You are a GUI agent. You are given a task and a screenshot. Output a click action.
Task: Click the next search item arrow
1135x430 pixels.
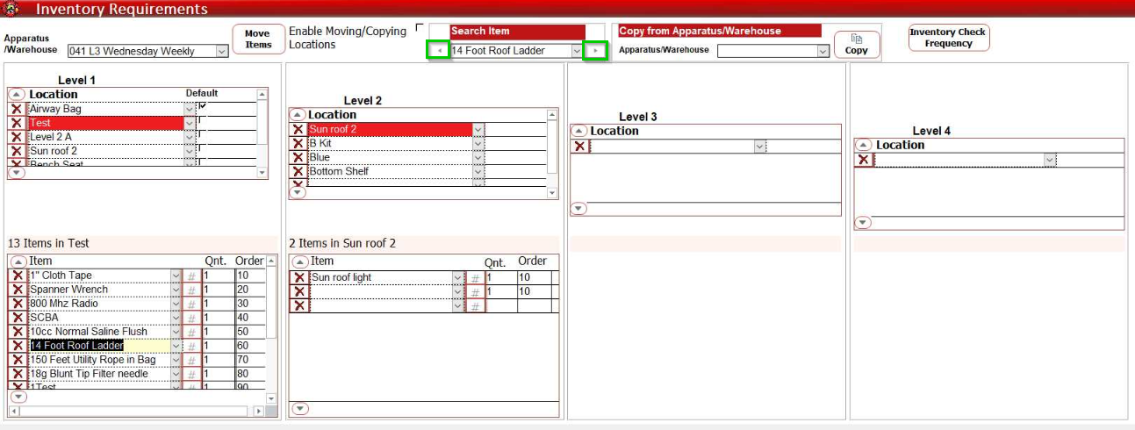tap(595, 51)
